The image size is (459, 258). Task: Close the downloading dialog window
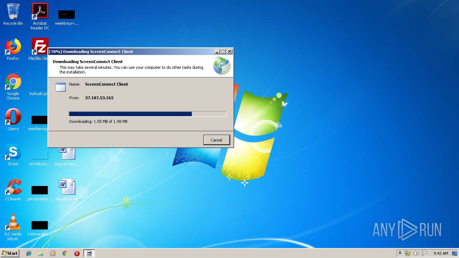pos(229,52)
